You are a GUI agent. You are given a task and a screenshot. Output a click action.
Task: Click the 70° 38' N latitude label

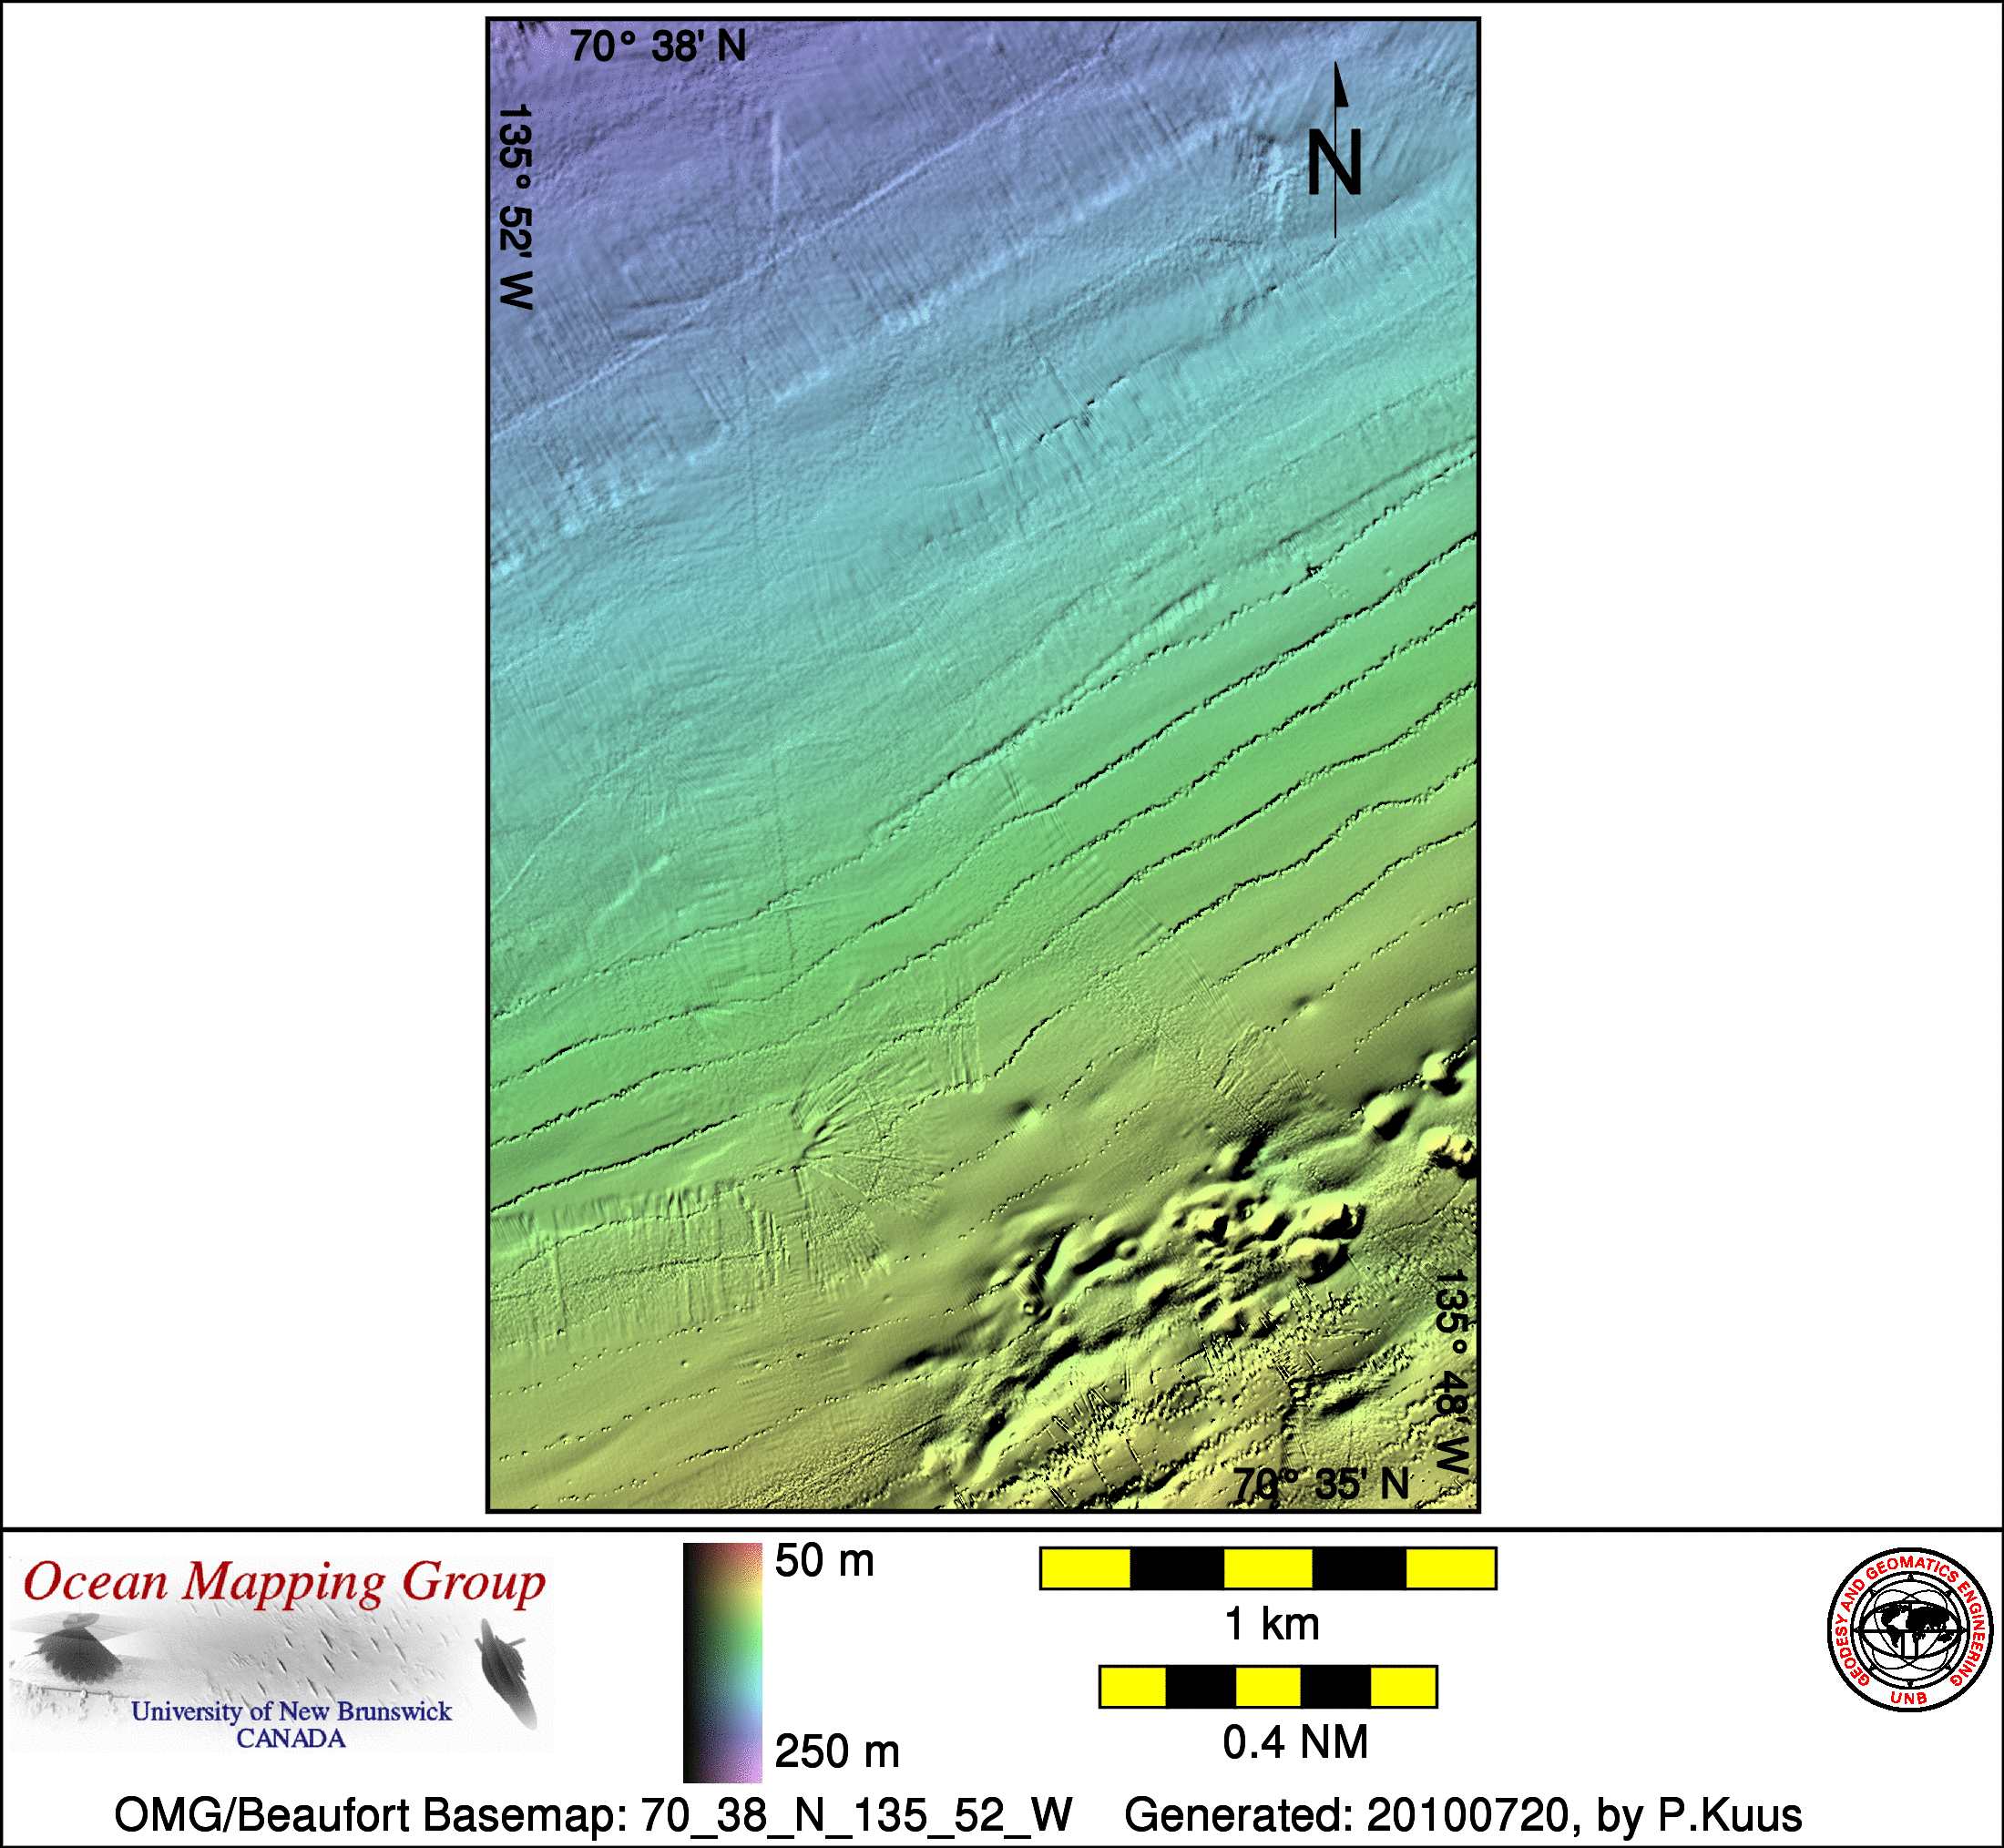tap(658, 47)
